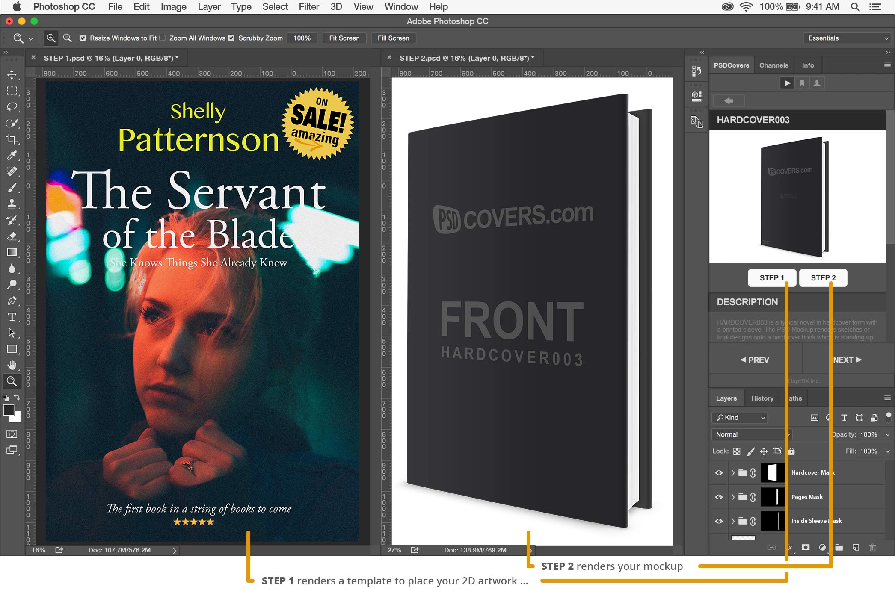The height and width of the screenshot is (590, 895).
Task: Open the Kind filter dropdown
Action: coord(740,418)
